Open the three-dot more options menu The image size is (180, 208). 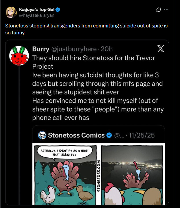166,10
